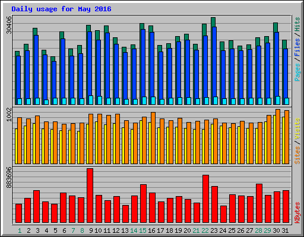Screen dimensions: 304x237
Task: Click the cyan Pages bar for day 9
Action: tap(91, 100)
